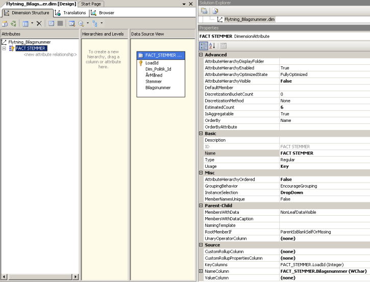
Task: Switch to the Translations tab
Action: pos(70,13)
